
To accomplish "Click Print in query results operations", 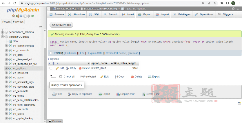I will click(x=57, y=94).
